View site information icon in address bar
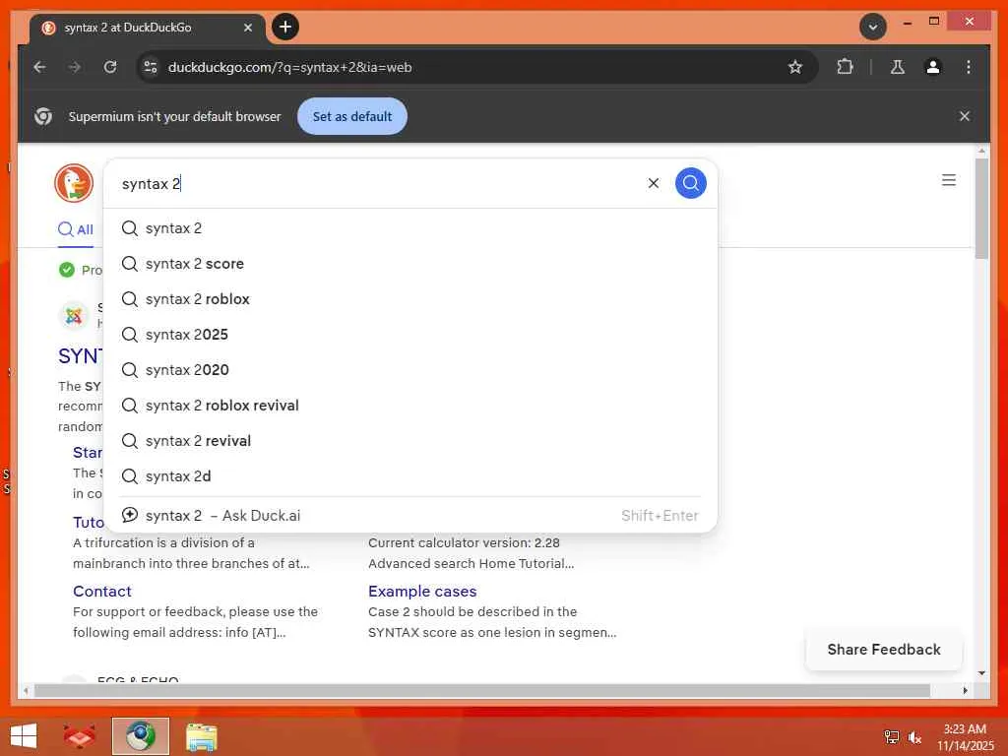Screen dimensions: 1008x756 151,67
